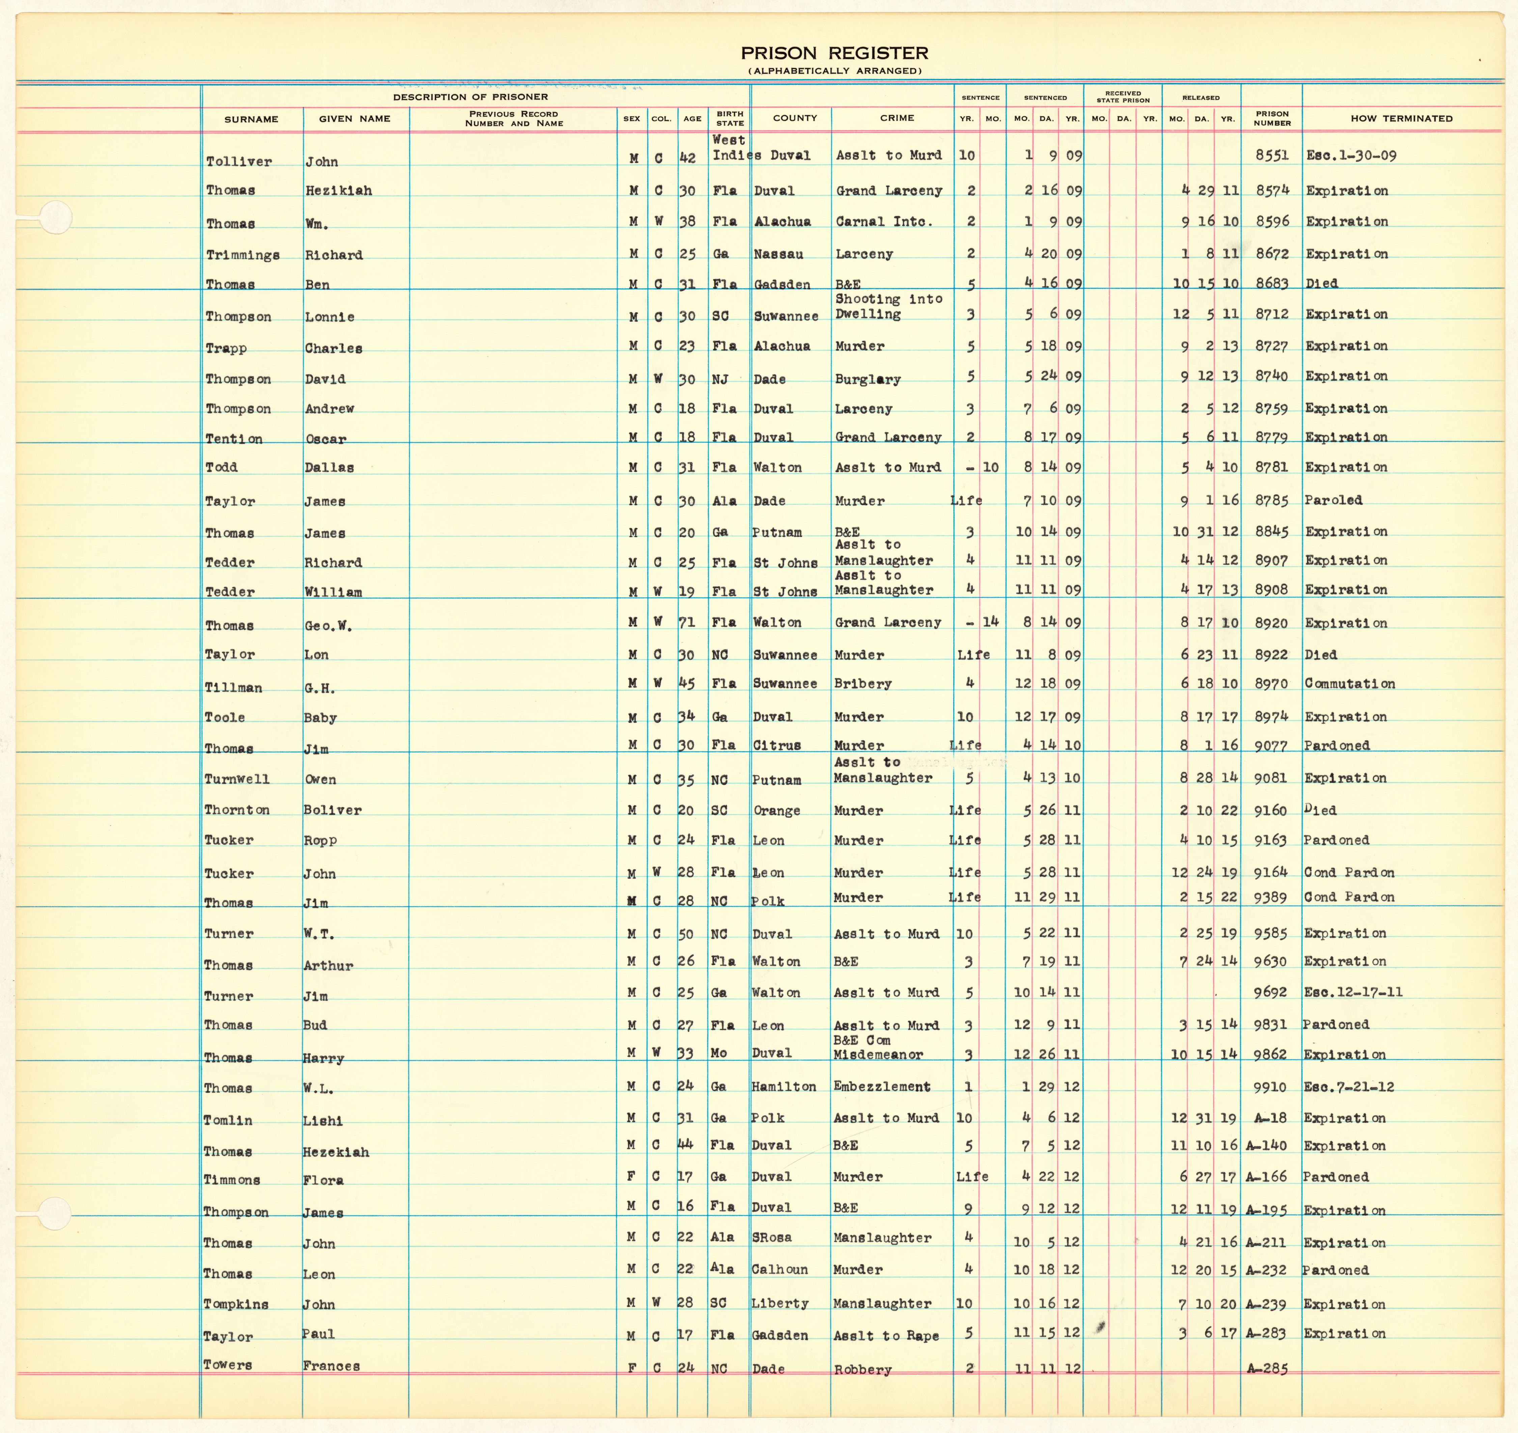Select given name Baby
Viewport: 1518px width, 1433px height.
[x=320, y=718]
